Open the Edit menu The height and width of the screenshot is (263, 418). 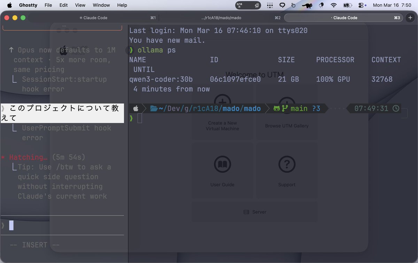63,5
